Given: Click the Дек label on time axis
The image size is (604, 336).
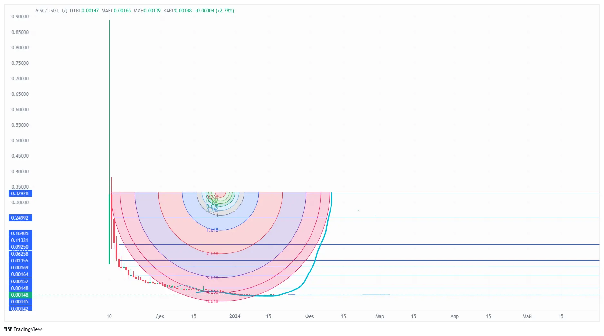Looking at the screenshot, I should pos(160,316).
